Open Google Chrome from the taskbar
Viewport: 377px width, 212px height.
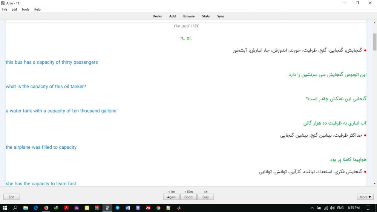point(158,208)
